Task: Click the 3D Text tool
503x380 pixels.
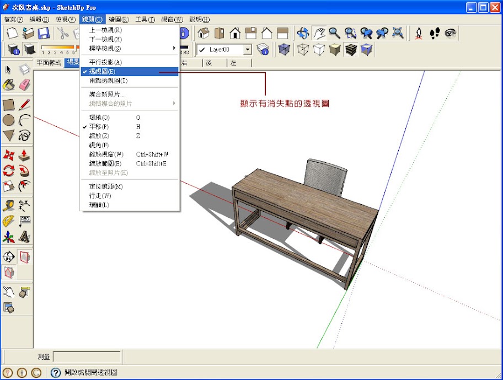Action: (24, 237)
